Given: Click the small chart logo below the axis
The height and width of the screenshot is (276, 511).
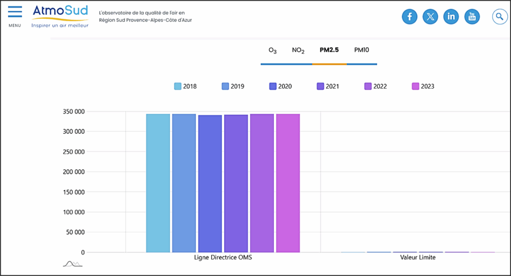Looking at the screenshot, I should pos(72,264).
